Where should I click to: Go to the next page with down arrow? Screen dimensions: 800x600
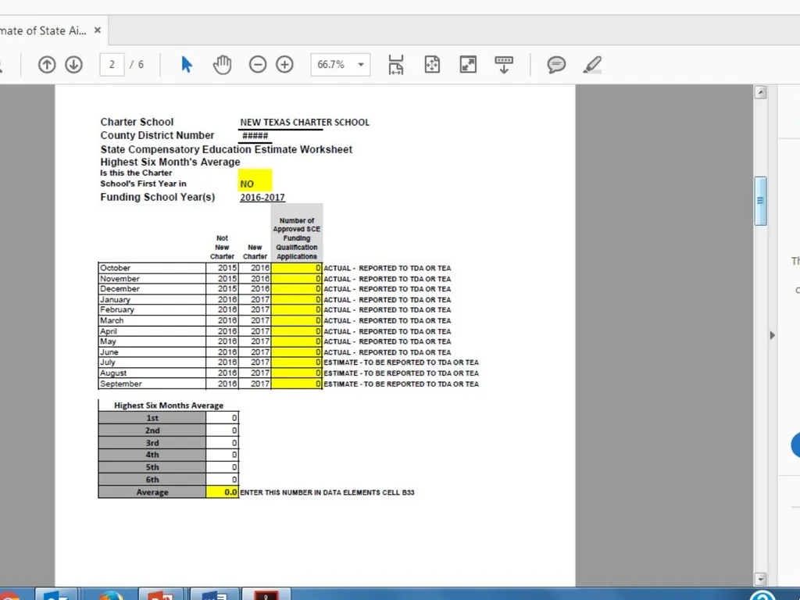(74, 65)
